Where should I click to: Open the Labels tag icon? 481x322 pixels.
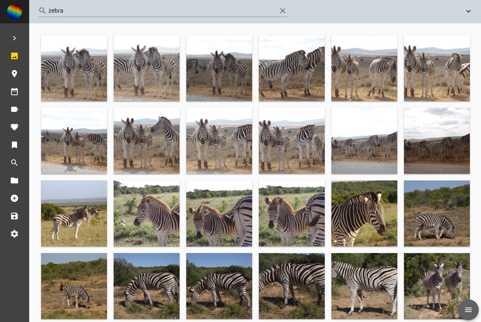tap(14, 109)
